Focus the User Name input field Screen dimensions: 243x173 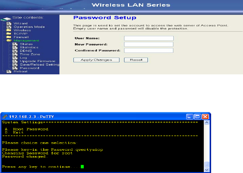point(149,38)
